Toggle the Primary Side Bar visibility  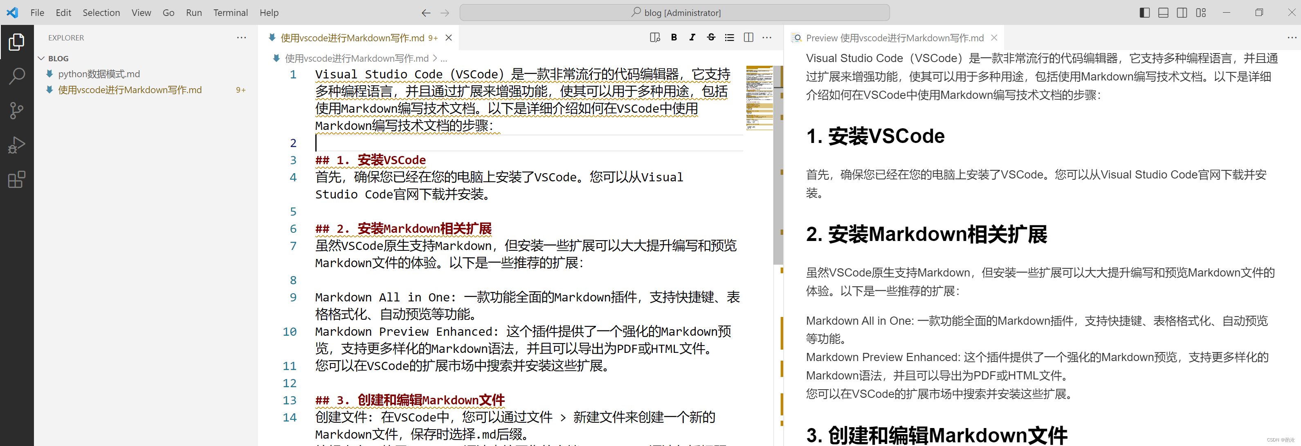pos(1144,13)
